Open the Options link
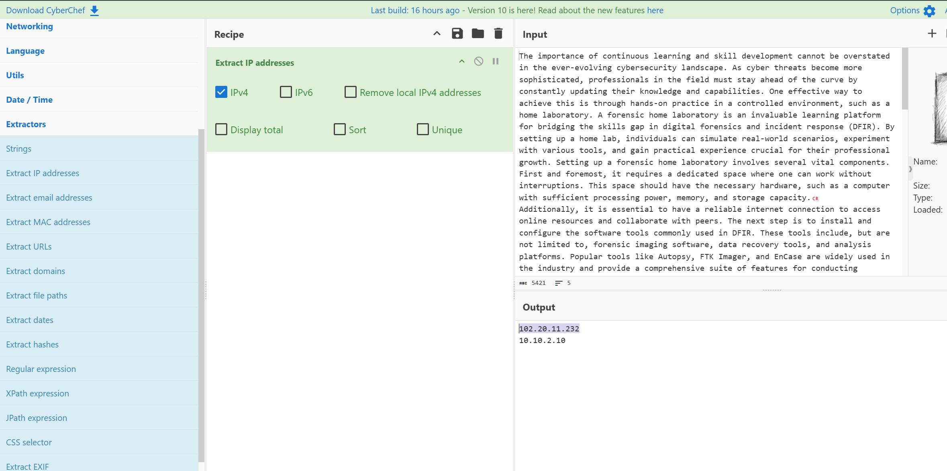947x471 pixels. [x=904, y=10]
